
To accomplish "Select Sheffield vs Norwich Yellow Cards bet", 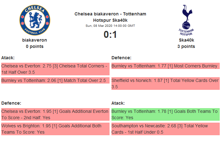I will (165, 84).
